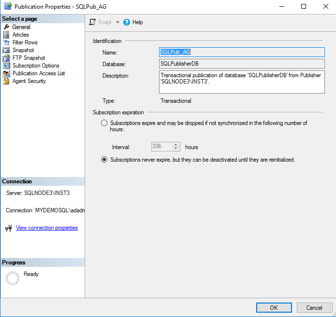
Task: Click the Ready progress status text
Action: coord(31,274)
